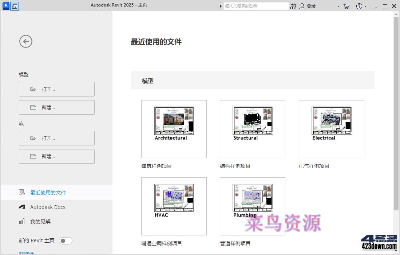Open the Autodesk App Store cart icon
The image size is (400, 255).
(x=346, y=6)
